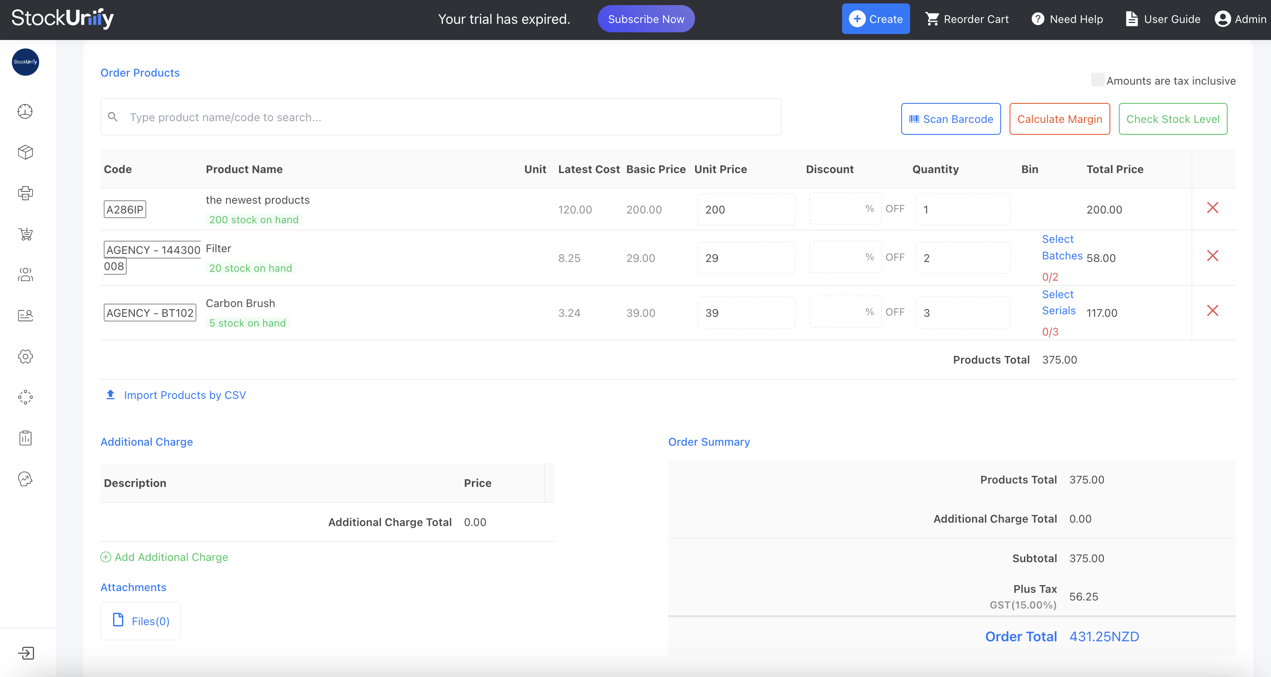Viewport: 1271px width, 677px height.
Task: Open the suppliers people icon in sidebar
Action: click(x=25, y=275)
